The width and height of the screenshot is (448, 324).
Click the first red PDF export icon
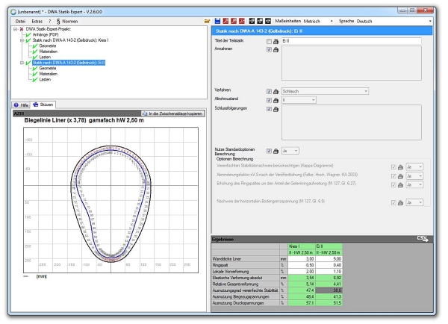coord(225,22)
